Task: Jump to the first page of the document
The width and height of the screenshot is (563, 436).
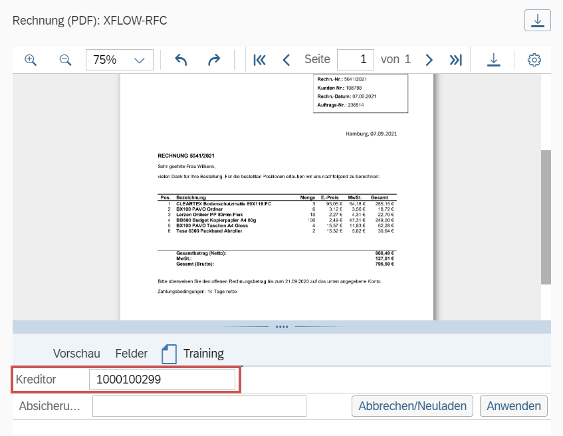Action: pos(259,60)
